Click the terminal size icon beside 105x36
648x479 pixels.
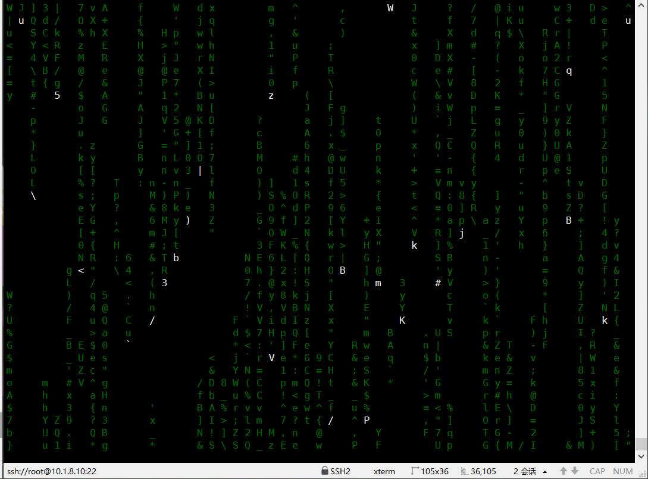(415, 471)
